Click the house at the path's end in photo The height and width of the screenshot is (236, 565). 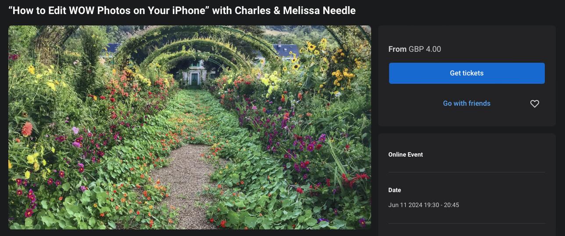click(x=193, y=75)
